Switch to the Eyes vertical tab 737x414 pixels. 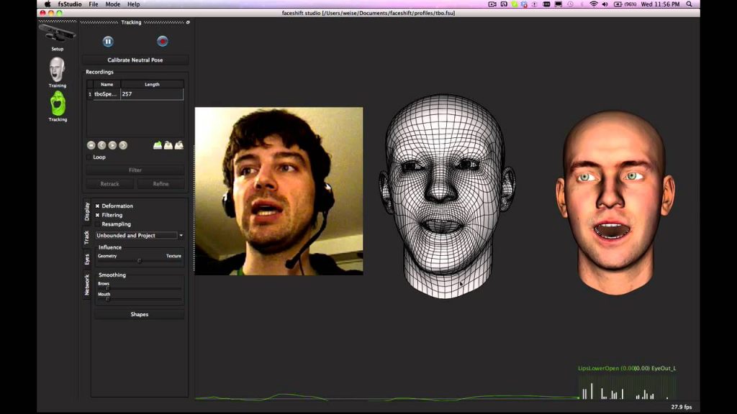87,259
